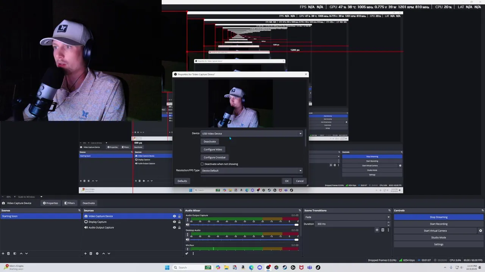
Task: Hide the Audio Output Capture source
Action: tap(174, 227)
